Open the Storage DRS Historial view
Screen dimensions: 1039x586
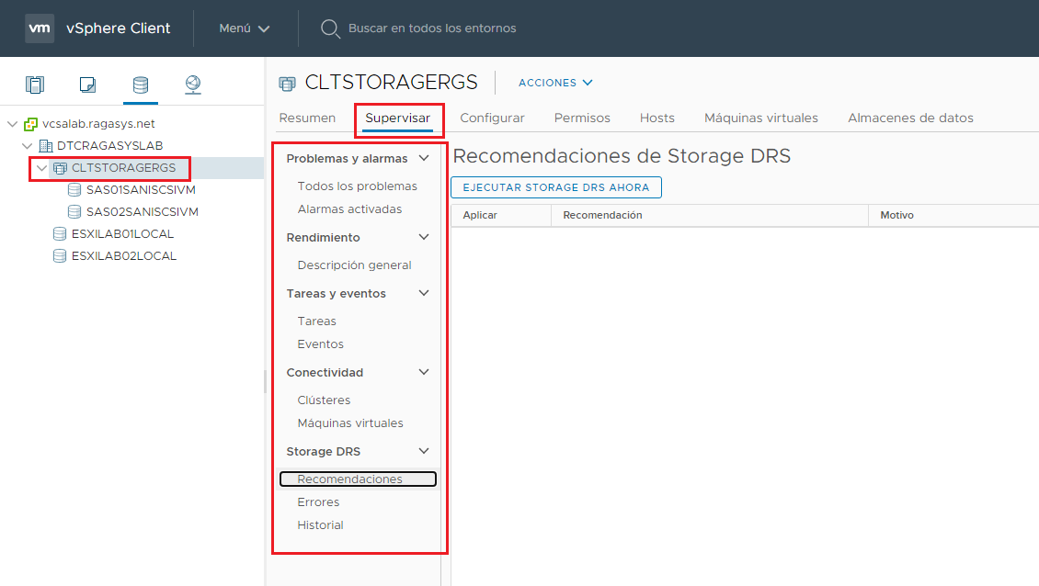point(320,524)
